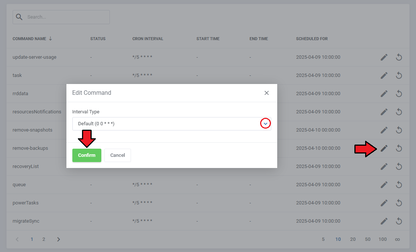Viewport: 416px width, 252px height.
Task: Go to previous page arrow
Action: pos(17,239)
